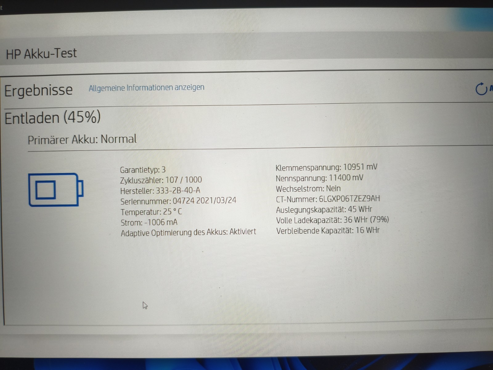Select 'Verbleibende Kapazität: 16 WHr' line
This screenshot has width=493, height=370.
[328, 231]
